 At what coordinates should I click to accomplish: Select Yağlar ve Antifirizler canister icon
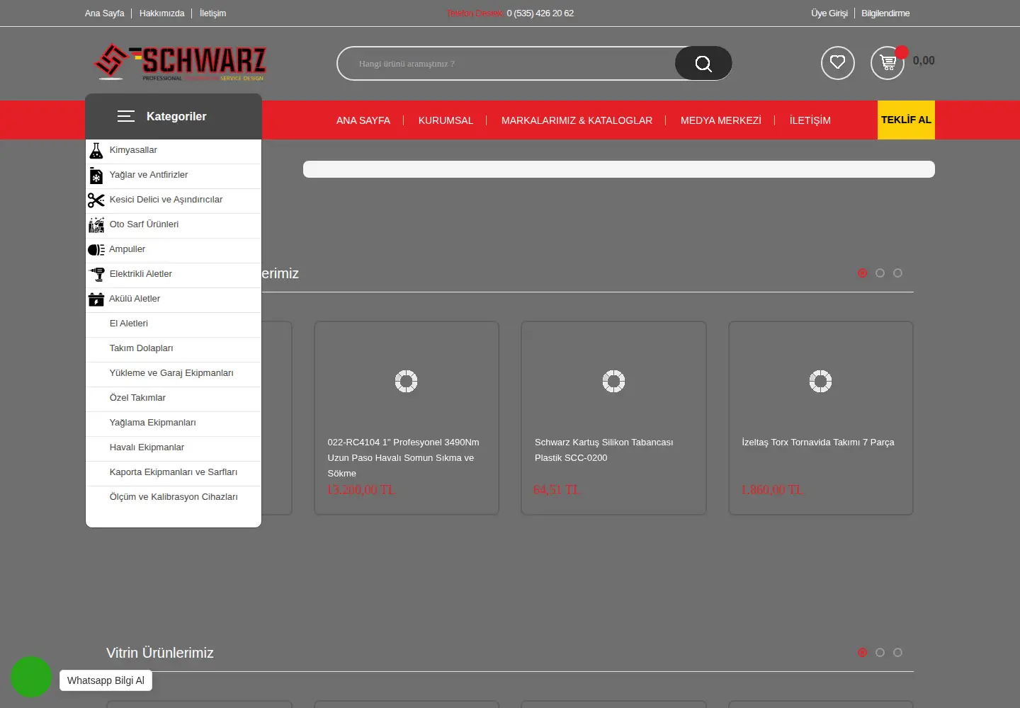click(x=96, y=176)
